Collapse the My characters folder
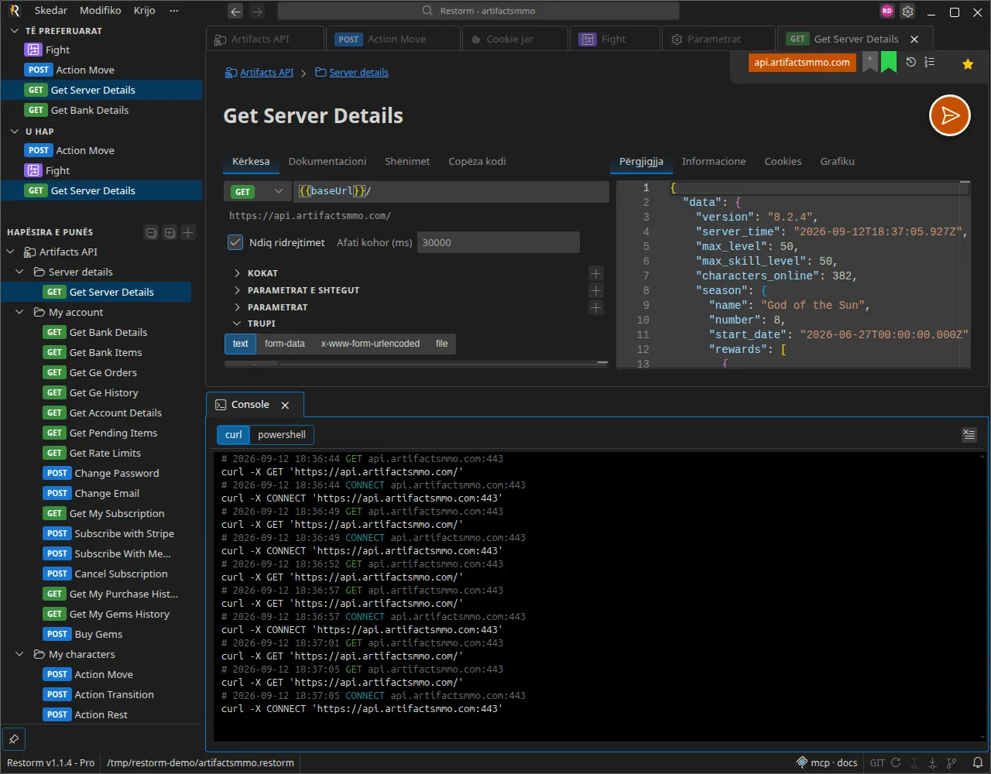Viewport: 991px width, 774px height. (x=20, y=654)
